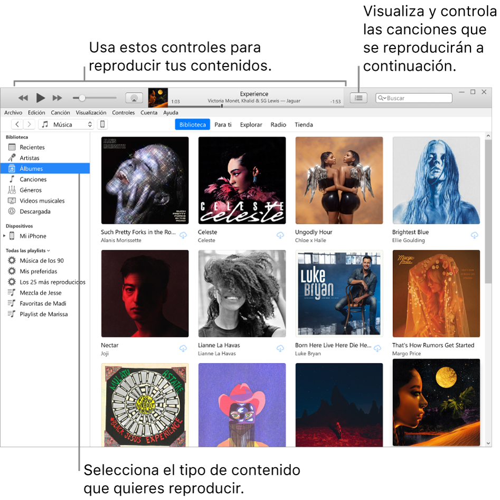Click the rewind previous track button
The height and width of the screenshot is (500, 500).
[23, 98]
